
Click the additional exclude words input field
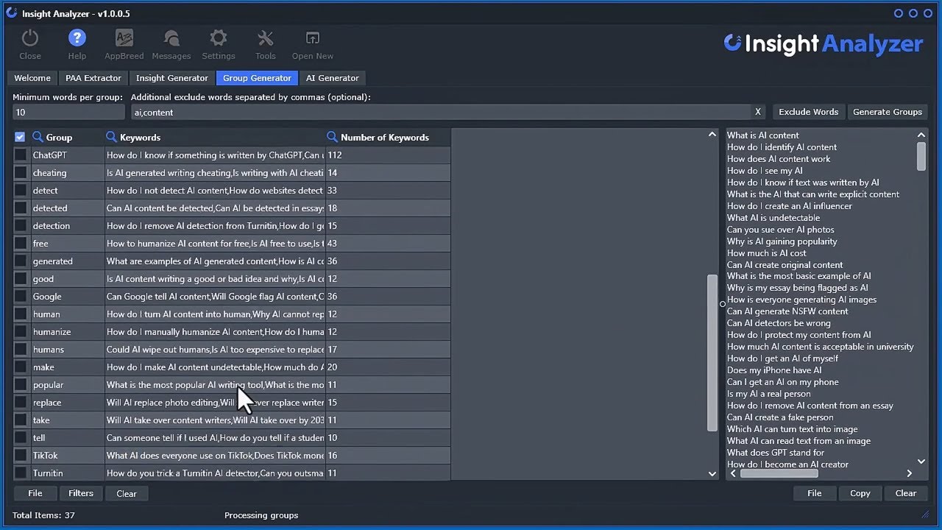[441, 112]
